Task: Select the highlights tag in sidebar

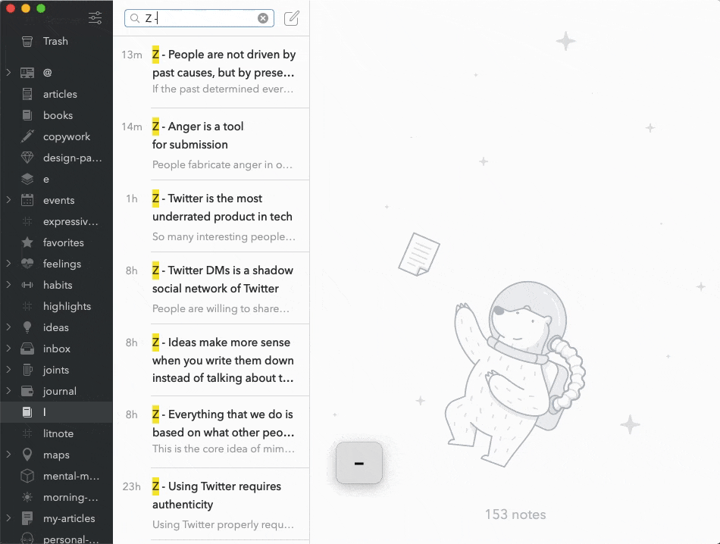Action: point(67,306)
